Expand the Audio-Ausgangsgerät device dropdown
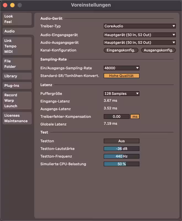Viewport: 182px width, 221px height. click(140, 43)
